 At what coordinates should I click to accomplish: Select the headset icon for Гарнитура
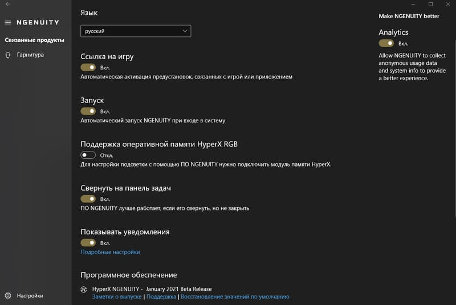[8, 55]
